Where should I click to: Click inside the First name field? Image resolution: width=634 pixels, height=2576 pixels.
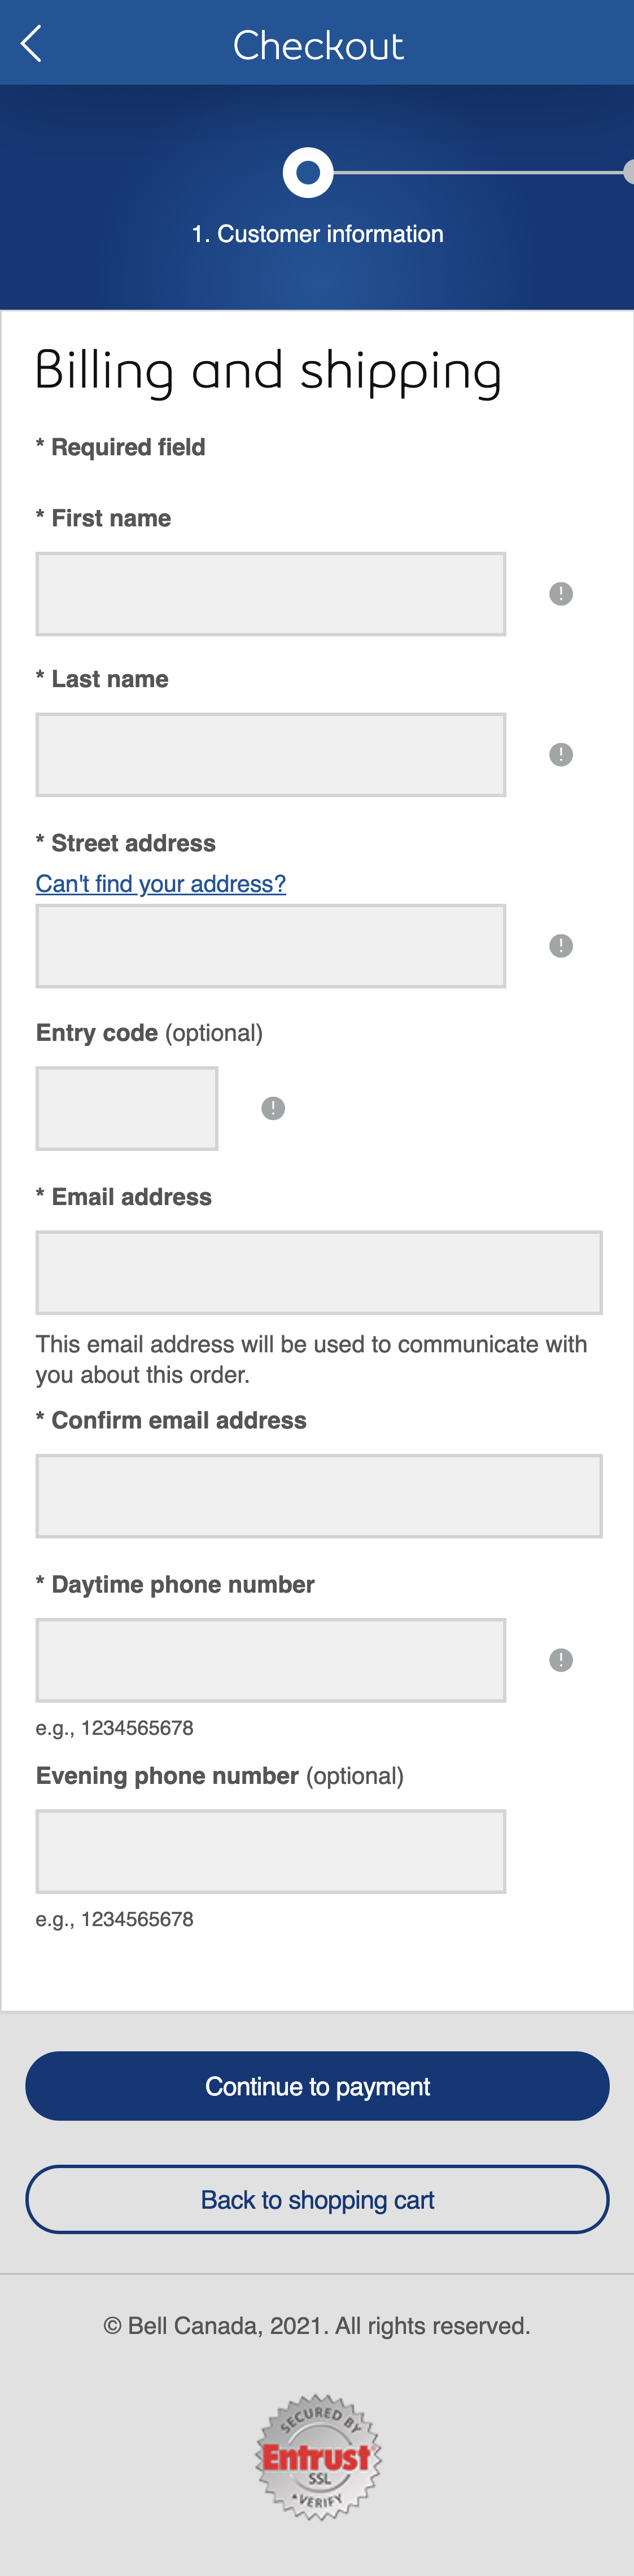pyautogui.click(x=270, y=593)
